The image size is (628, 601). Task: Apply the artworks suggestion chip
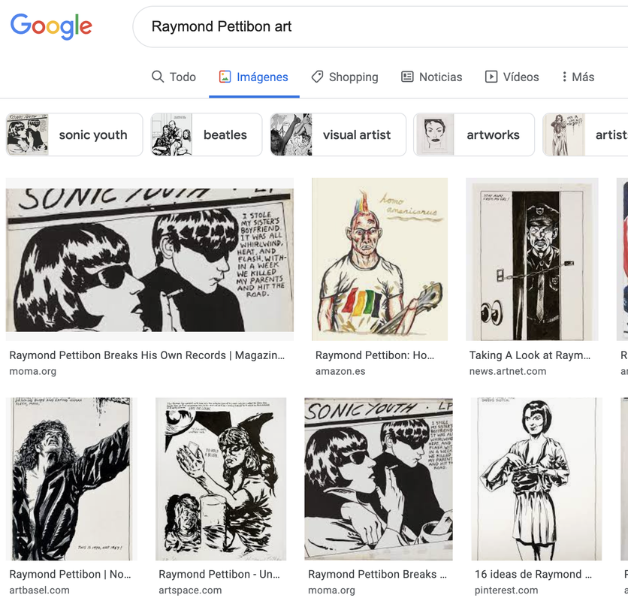click(474, 134)
